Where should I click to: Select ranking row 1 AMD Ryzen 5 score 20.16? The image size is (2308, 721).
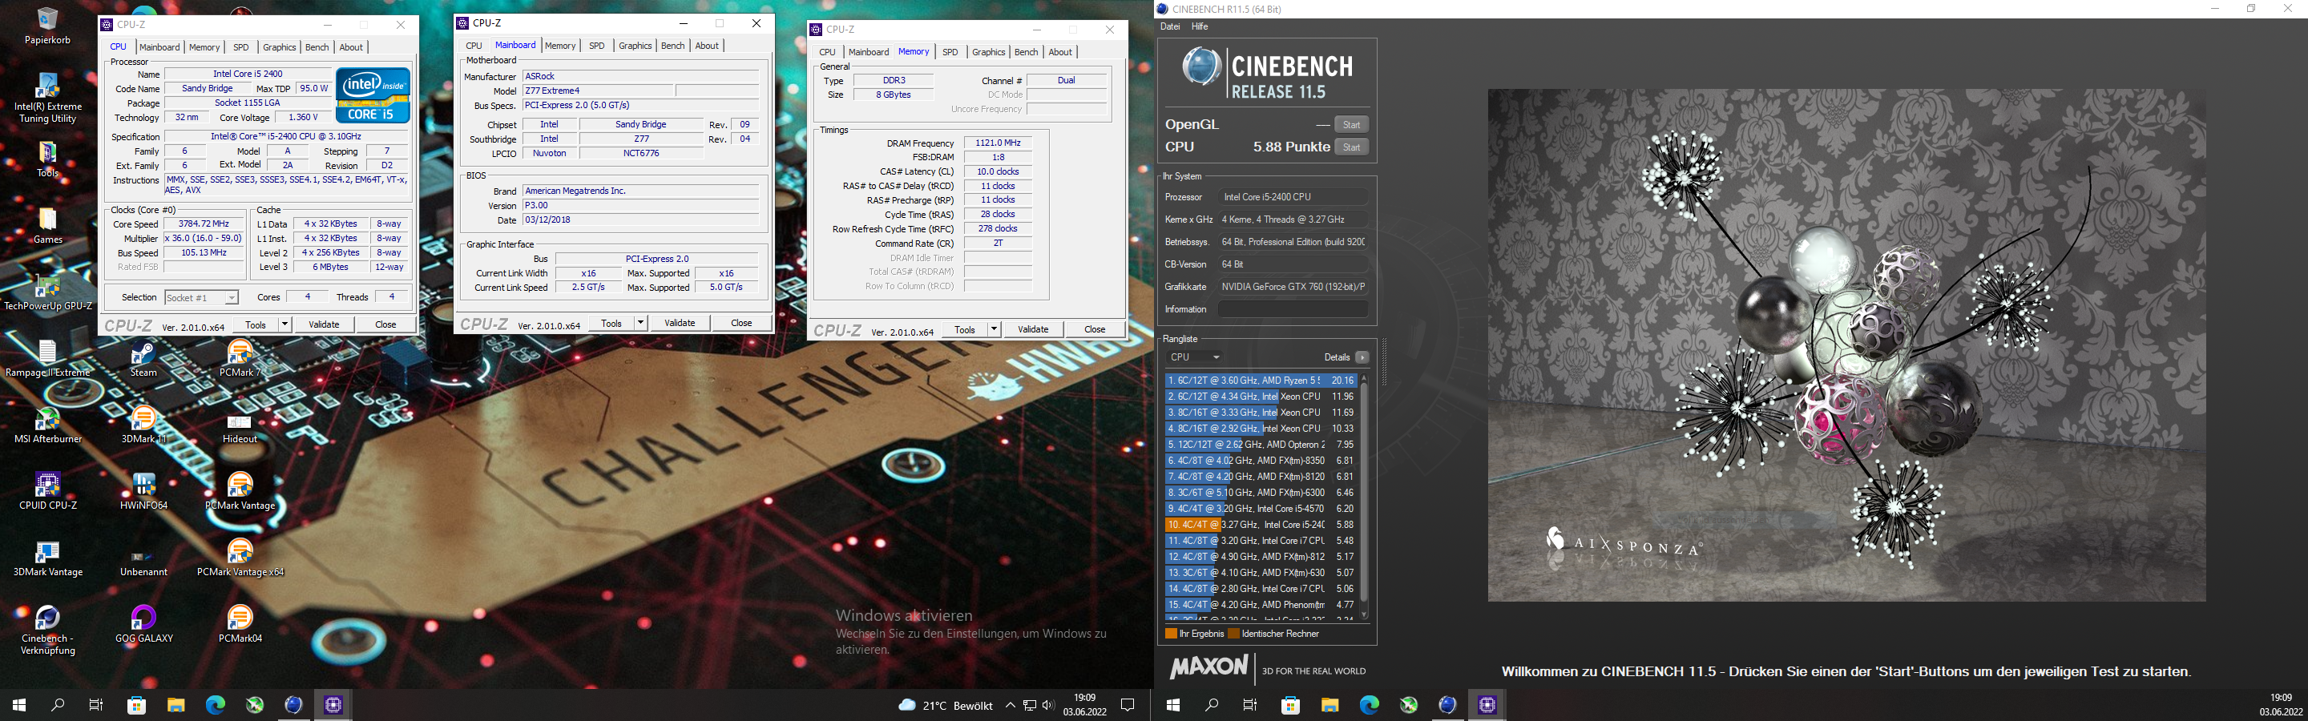[1261, 381]
